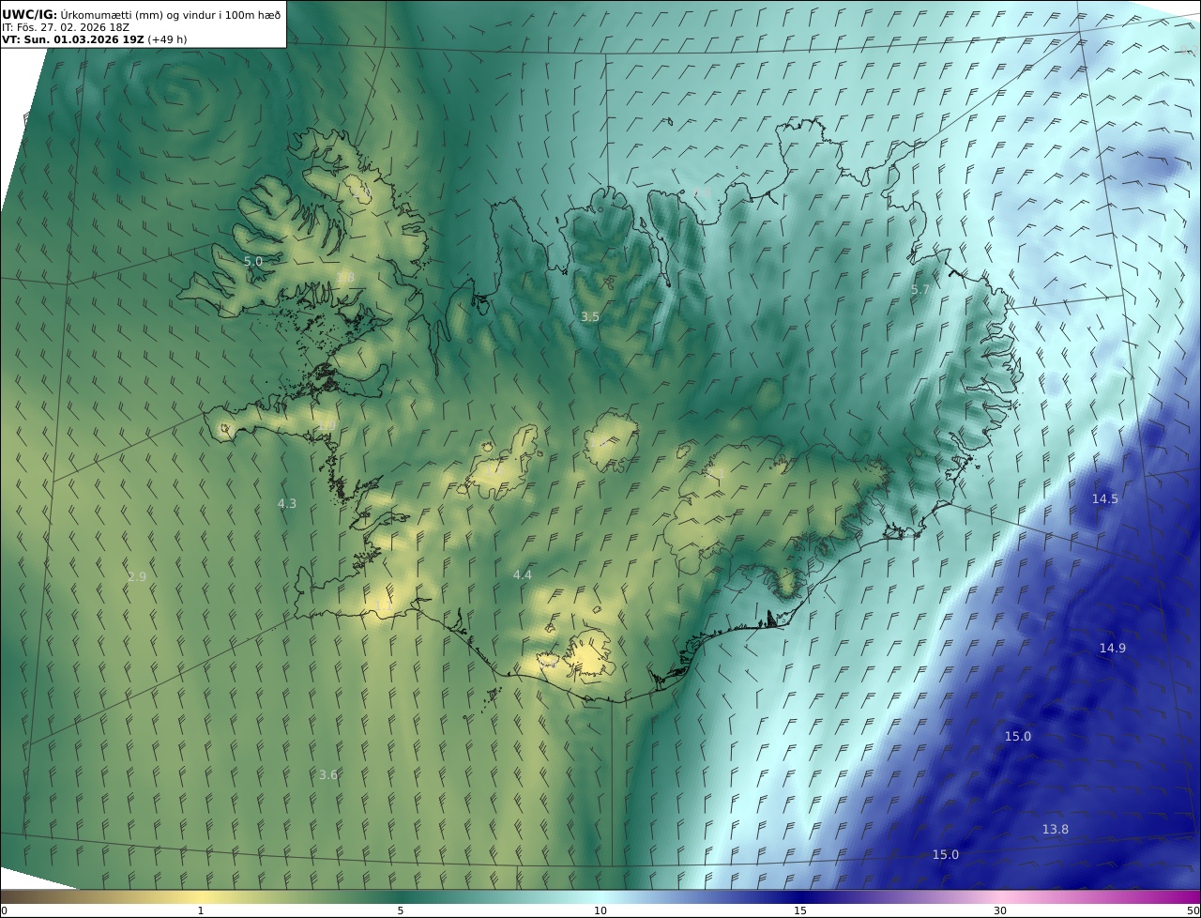This screenshot has width=1201, height=918.
Task: Click the '1' tick on the color scale
Action: coord(201,910)
